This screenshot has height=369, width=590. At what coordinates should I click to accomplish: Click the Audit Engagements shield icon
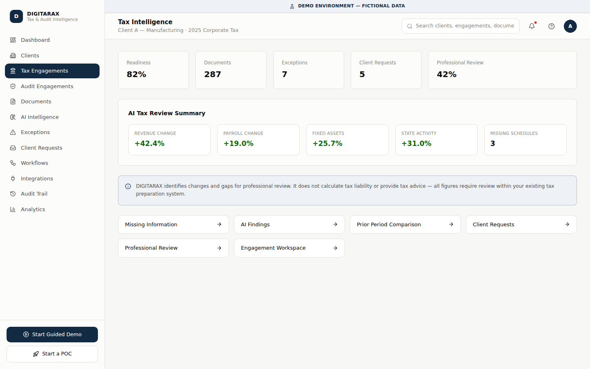point(13,86)
